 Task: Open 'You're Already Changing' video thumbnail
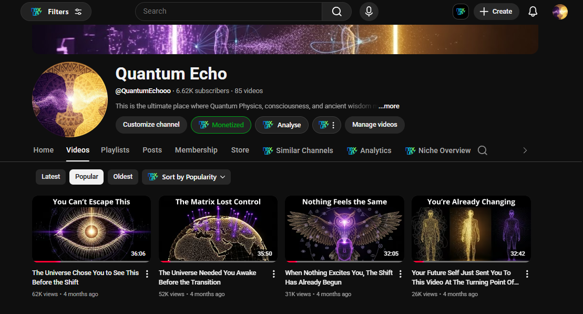click(471, 229)
